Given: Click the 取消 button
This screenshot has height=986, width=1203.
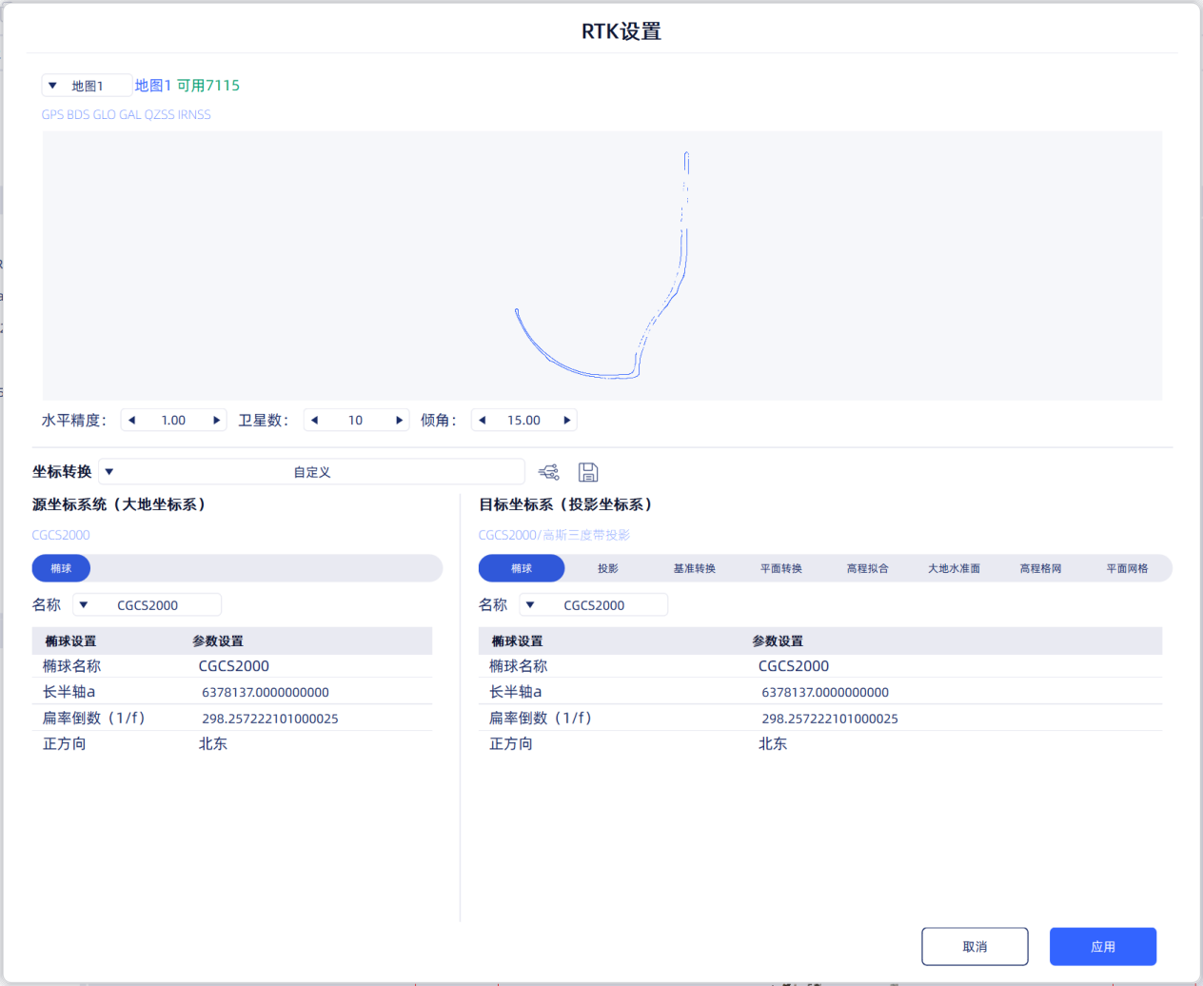Looking at the screenshot, I should point(975,947).
